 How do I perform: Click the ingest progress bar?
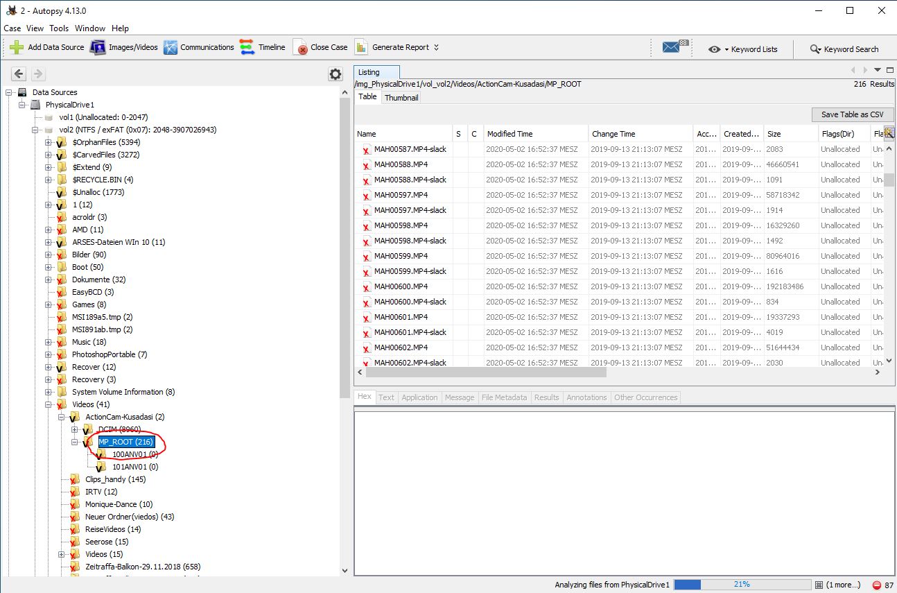pyautogui.click(x=742, y=585)
